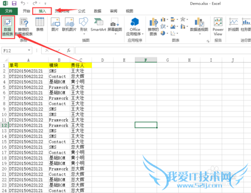The image size is (251, 193).
Task: Switch to the Data (数据) tab
Action: (97, 11)
